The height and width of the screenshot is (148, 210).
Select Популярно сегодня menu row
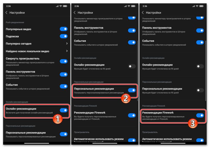pyautogui.click(x=36, y=43)
